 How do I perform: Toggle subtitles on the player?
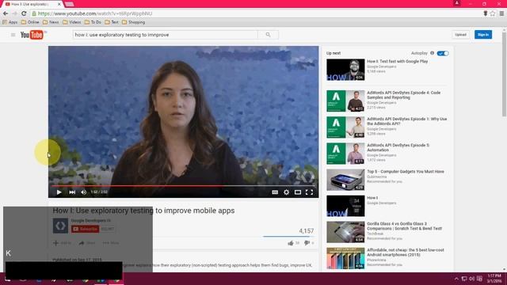tap(275, 192)
